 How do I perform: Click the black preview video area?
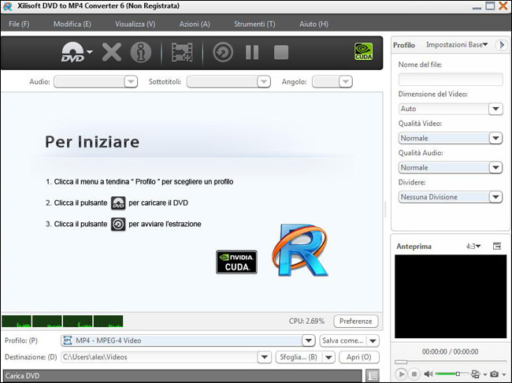(451, 296)
